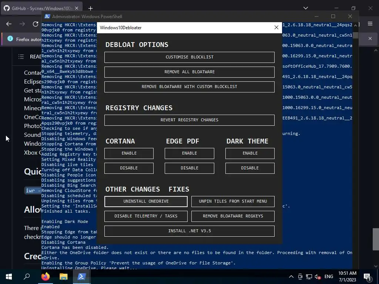Disable Cortana
The image size is (379, 284).
point(129,168)
